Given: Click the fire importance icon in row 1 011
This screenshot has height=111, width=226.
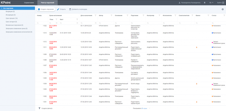Looking at the screenshot, I should pos(197,47).
